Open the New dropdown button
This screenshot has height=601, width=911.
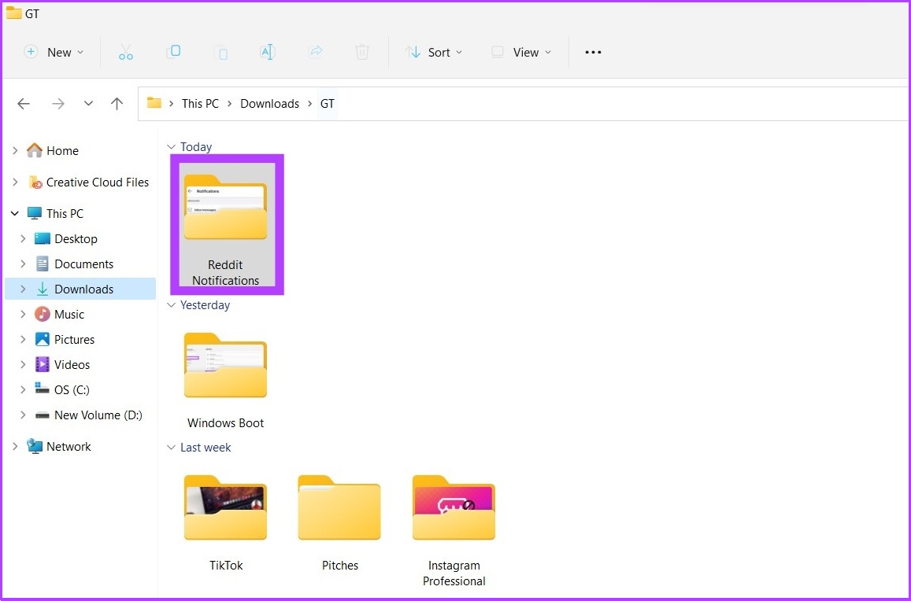coord(54,52)
